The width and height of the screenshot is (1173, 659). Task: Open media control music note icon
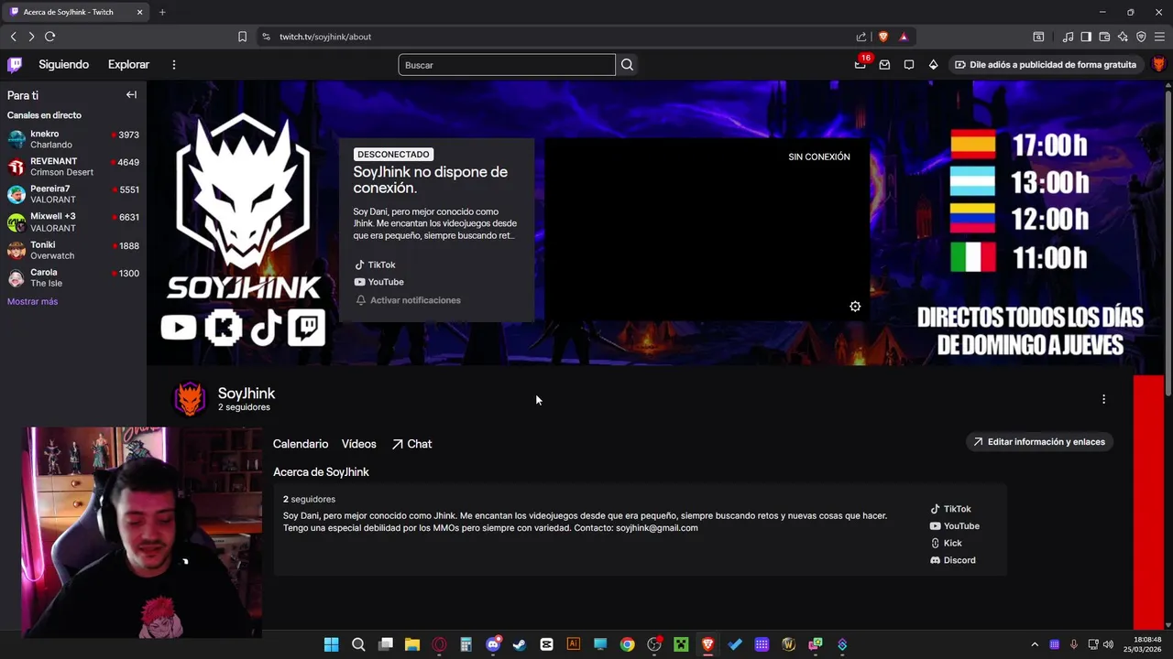1068,37
